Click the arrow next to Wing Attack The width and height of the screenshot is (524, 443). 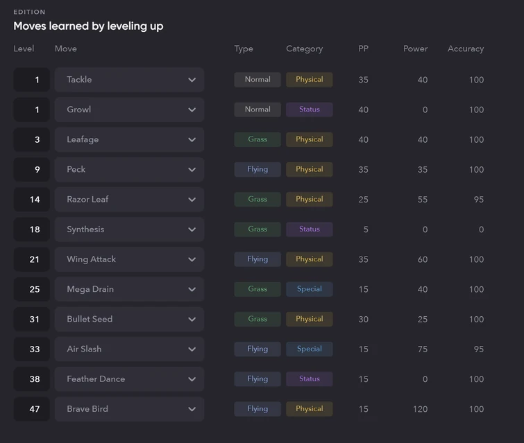pos(192,259)
